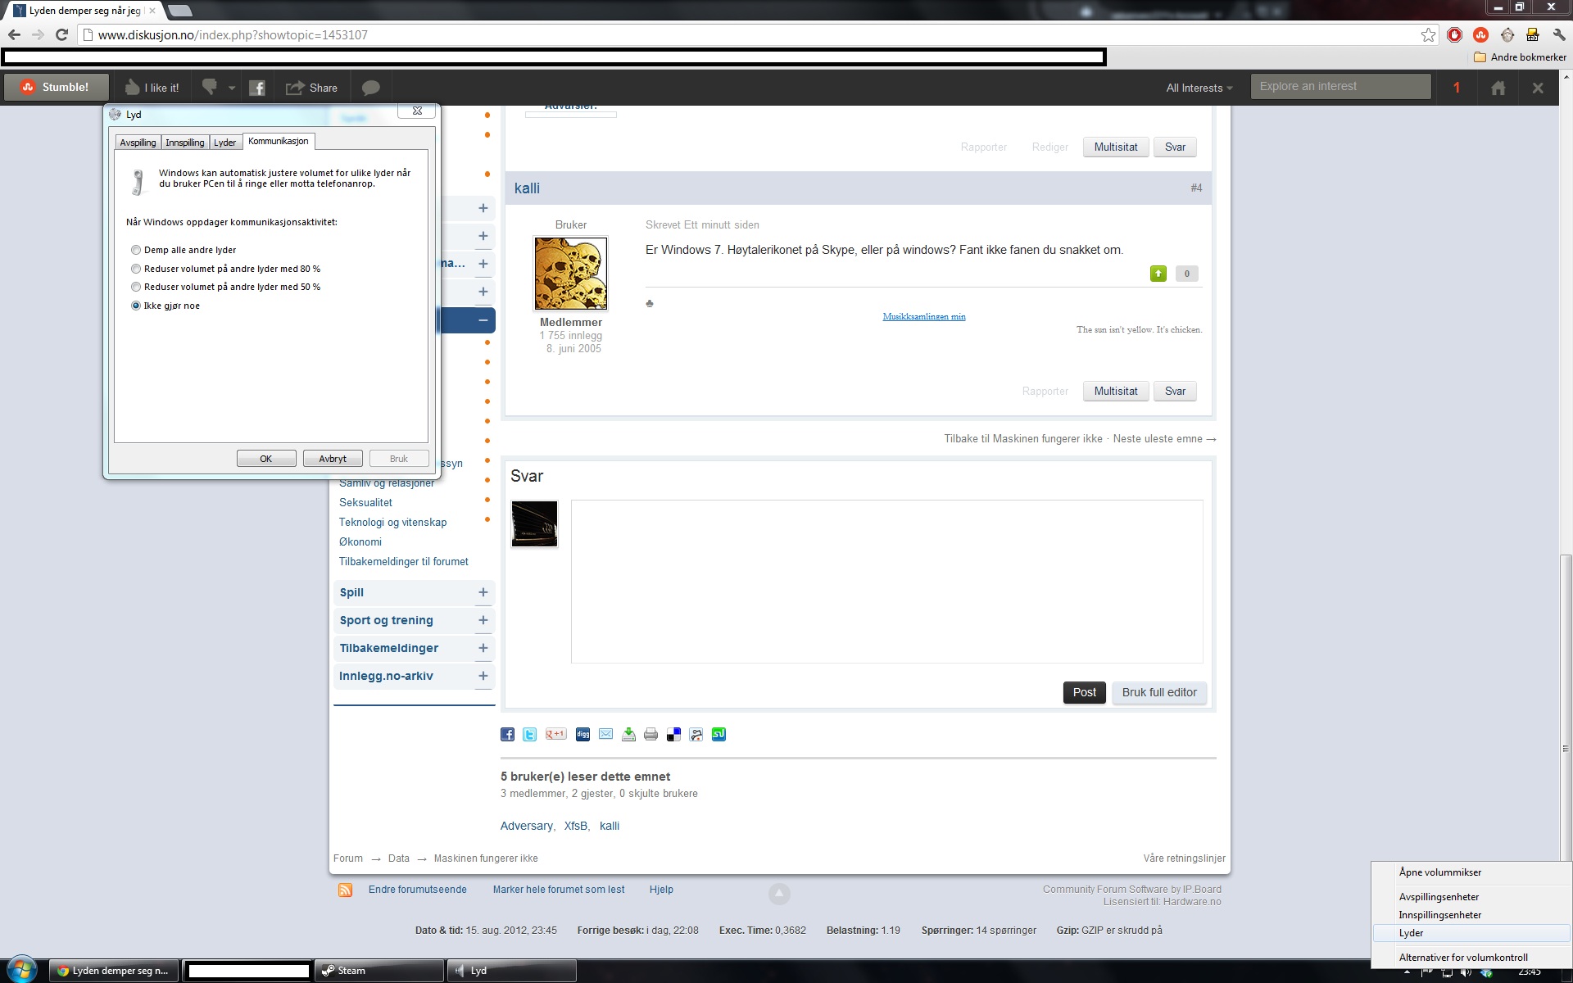Switch to the Innspilling tab in Lyd
1573x983 pixels.
tap(185, 143)
